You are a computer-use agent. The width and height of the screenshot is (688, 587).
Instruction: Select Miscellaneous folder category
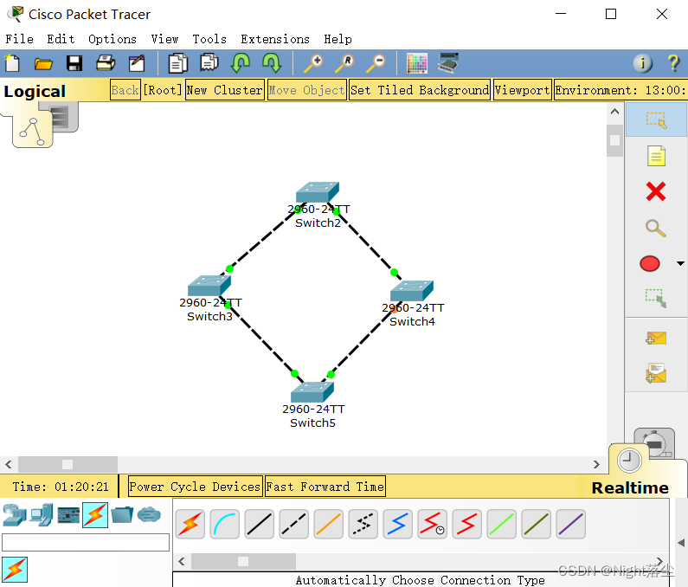click(x=122, y=514)
